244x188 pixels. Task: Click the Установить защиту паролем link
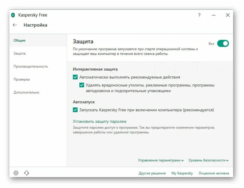[99, 121]
